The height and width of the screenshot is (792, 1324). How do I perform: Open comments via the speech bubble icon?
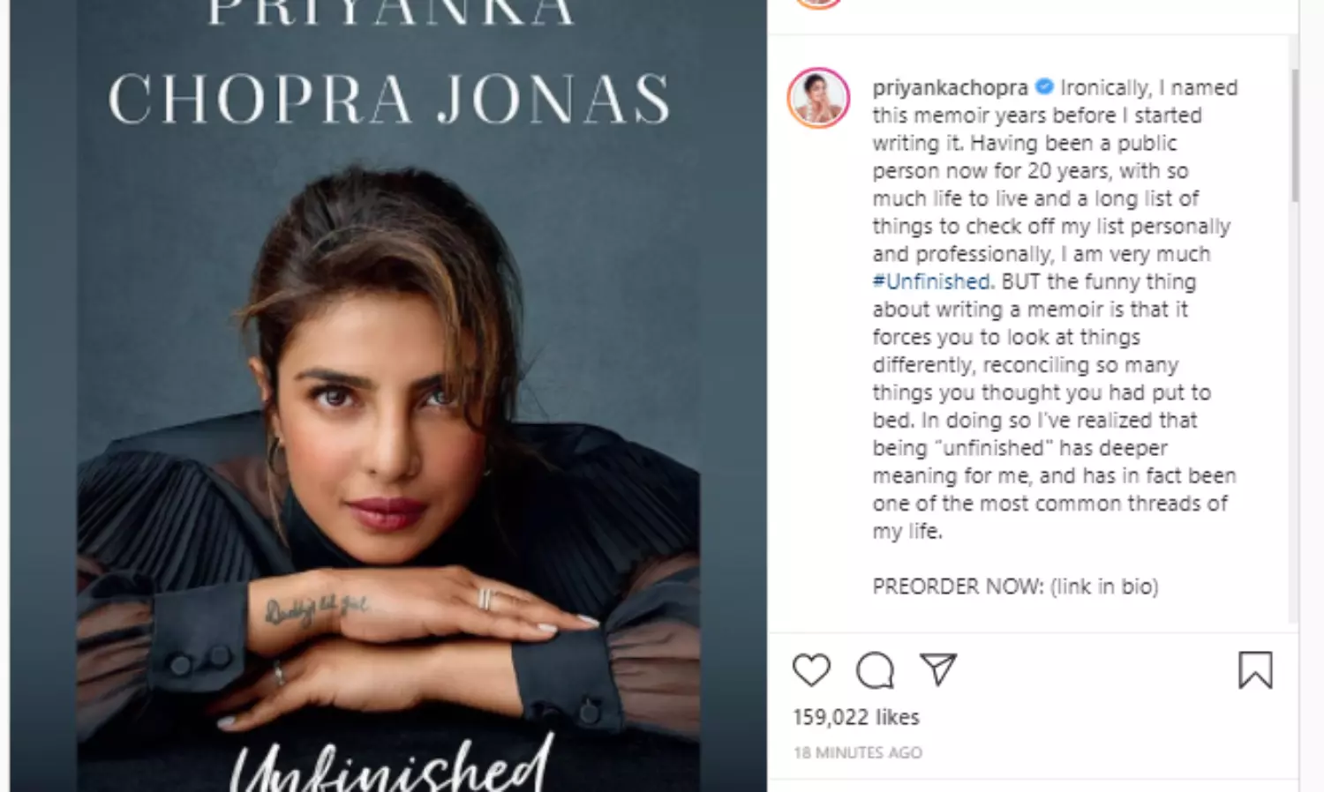click(875, 670)
